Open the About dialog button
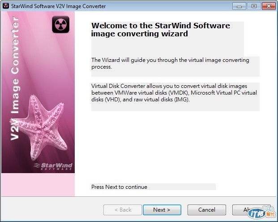Image resolution: width=278 pixels, height=222 pixels. tap(252, 210)
